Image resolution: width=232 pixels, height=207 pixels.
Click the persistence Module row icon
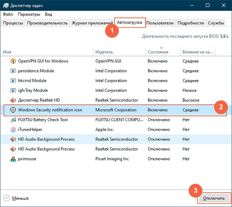pos(13,71)
